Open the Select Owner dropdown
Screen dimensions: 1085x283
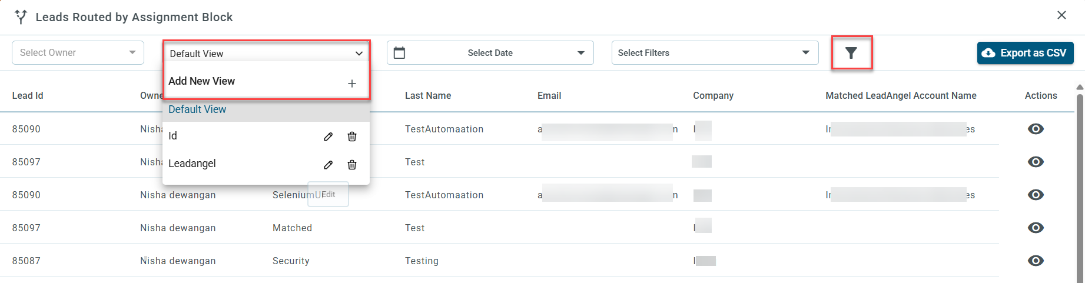click(78, 53)
